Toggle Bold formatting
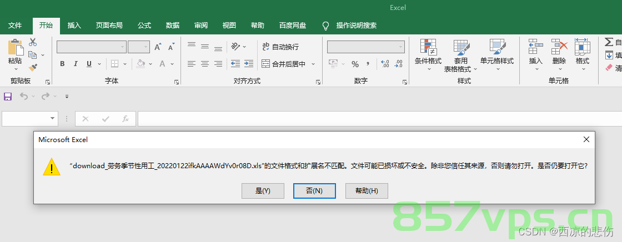This screenshot has height=242, width=622. (x=62, y=64)
